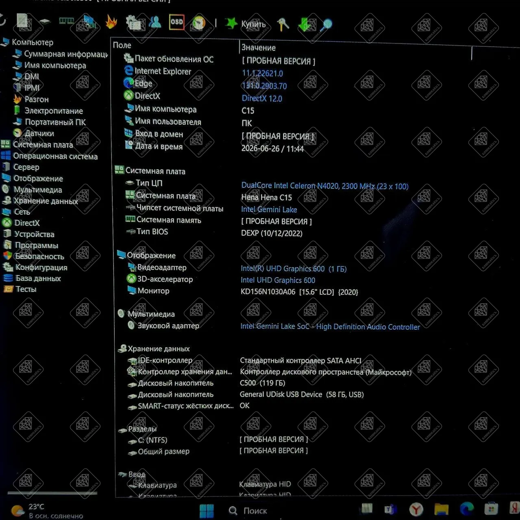
Task: Start the system stability test flame icon
Action: 111,22
